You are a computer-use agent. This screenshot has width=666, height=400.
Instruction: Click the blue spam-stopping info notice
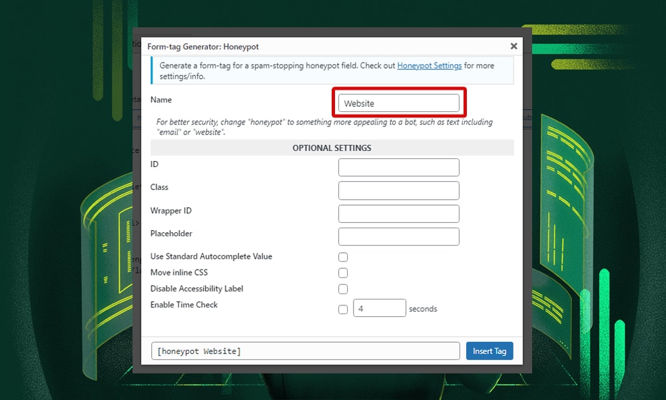(332, 70)
